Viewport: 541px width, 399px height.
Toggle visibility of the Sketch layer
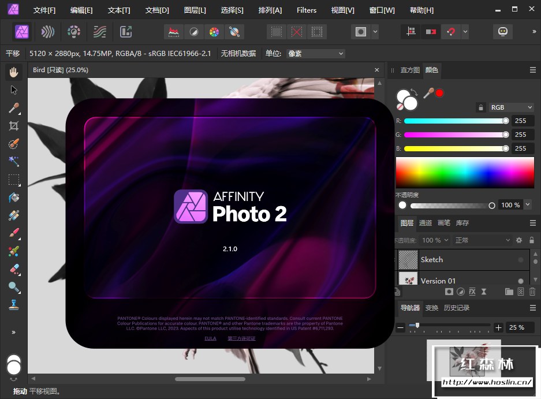[x=521, y=260]
